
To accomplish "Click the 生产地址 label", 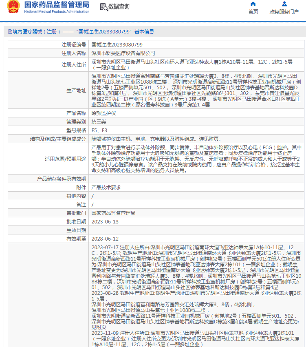I will tap(76, 90).
